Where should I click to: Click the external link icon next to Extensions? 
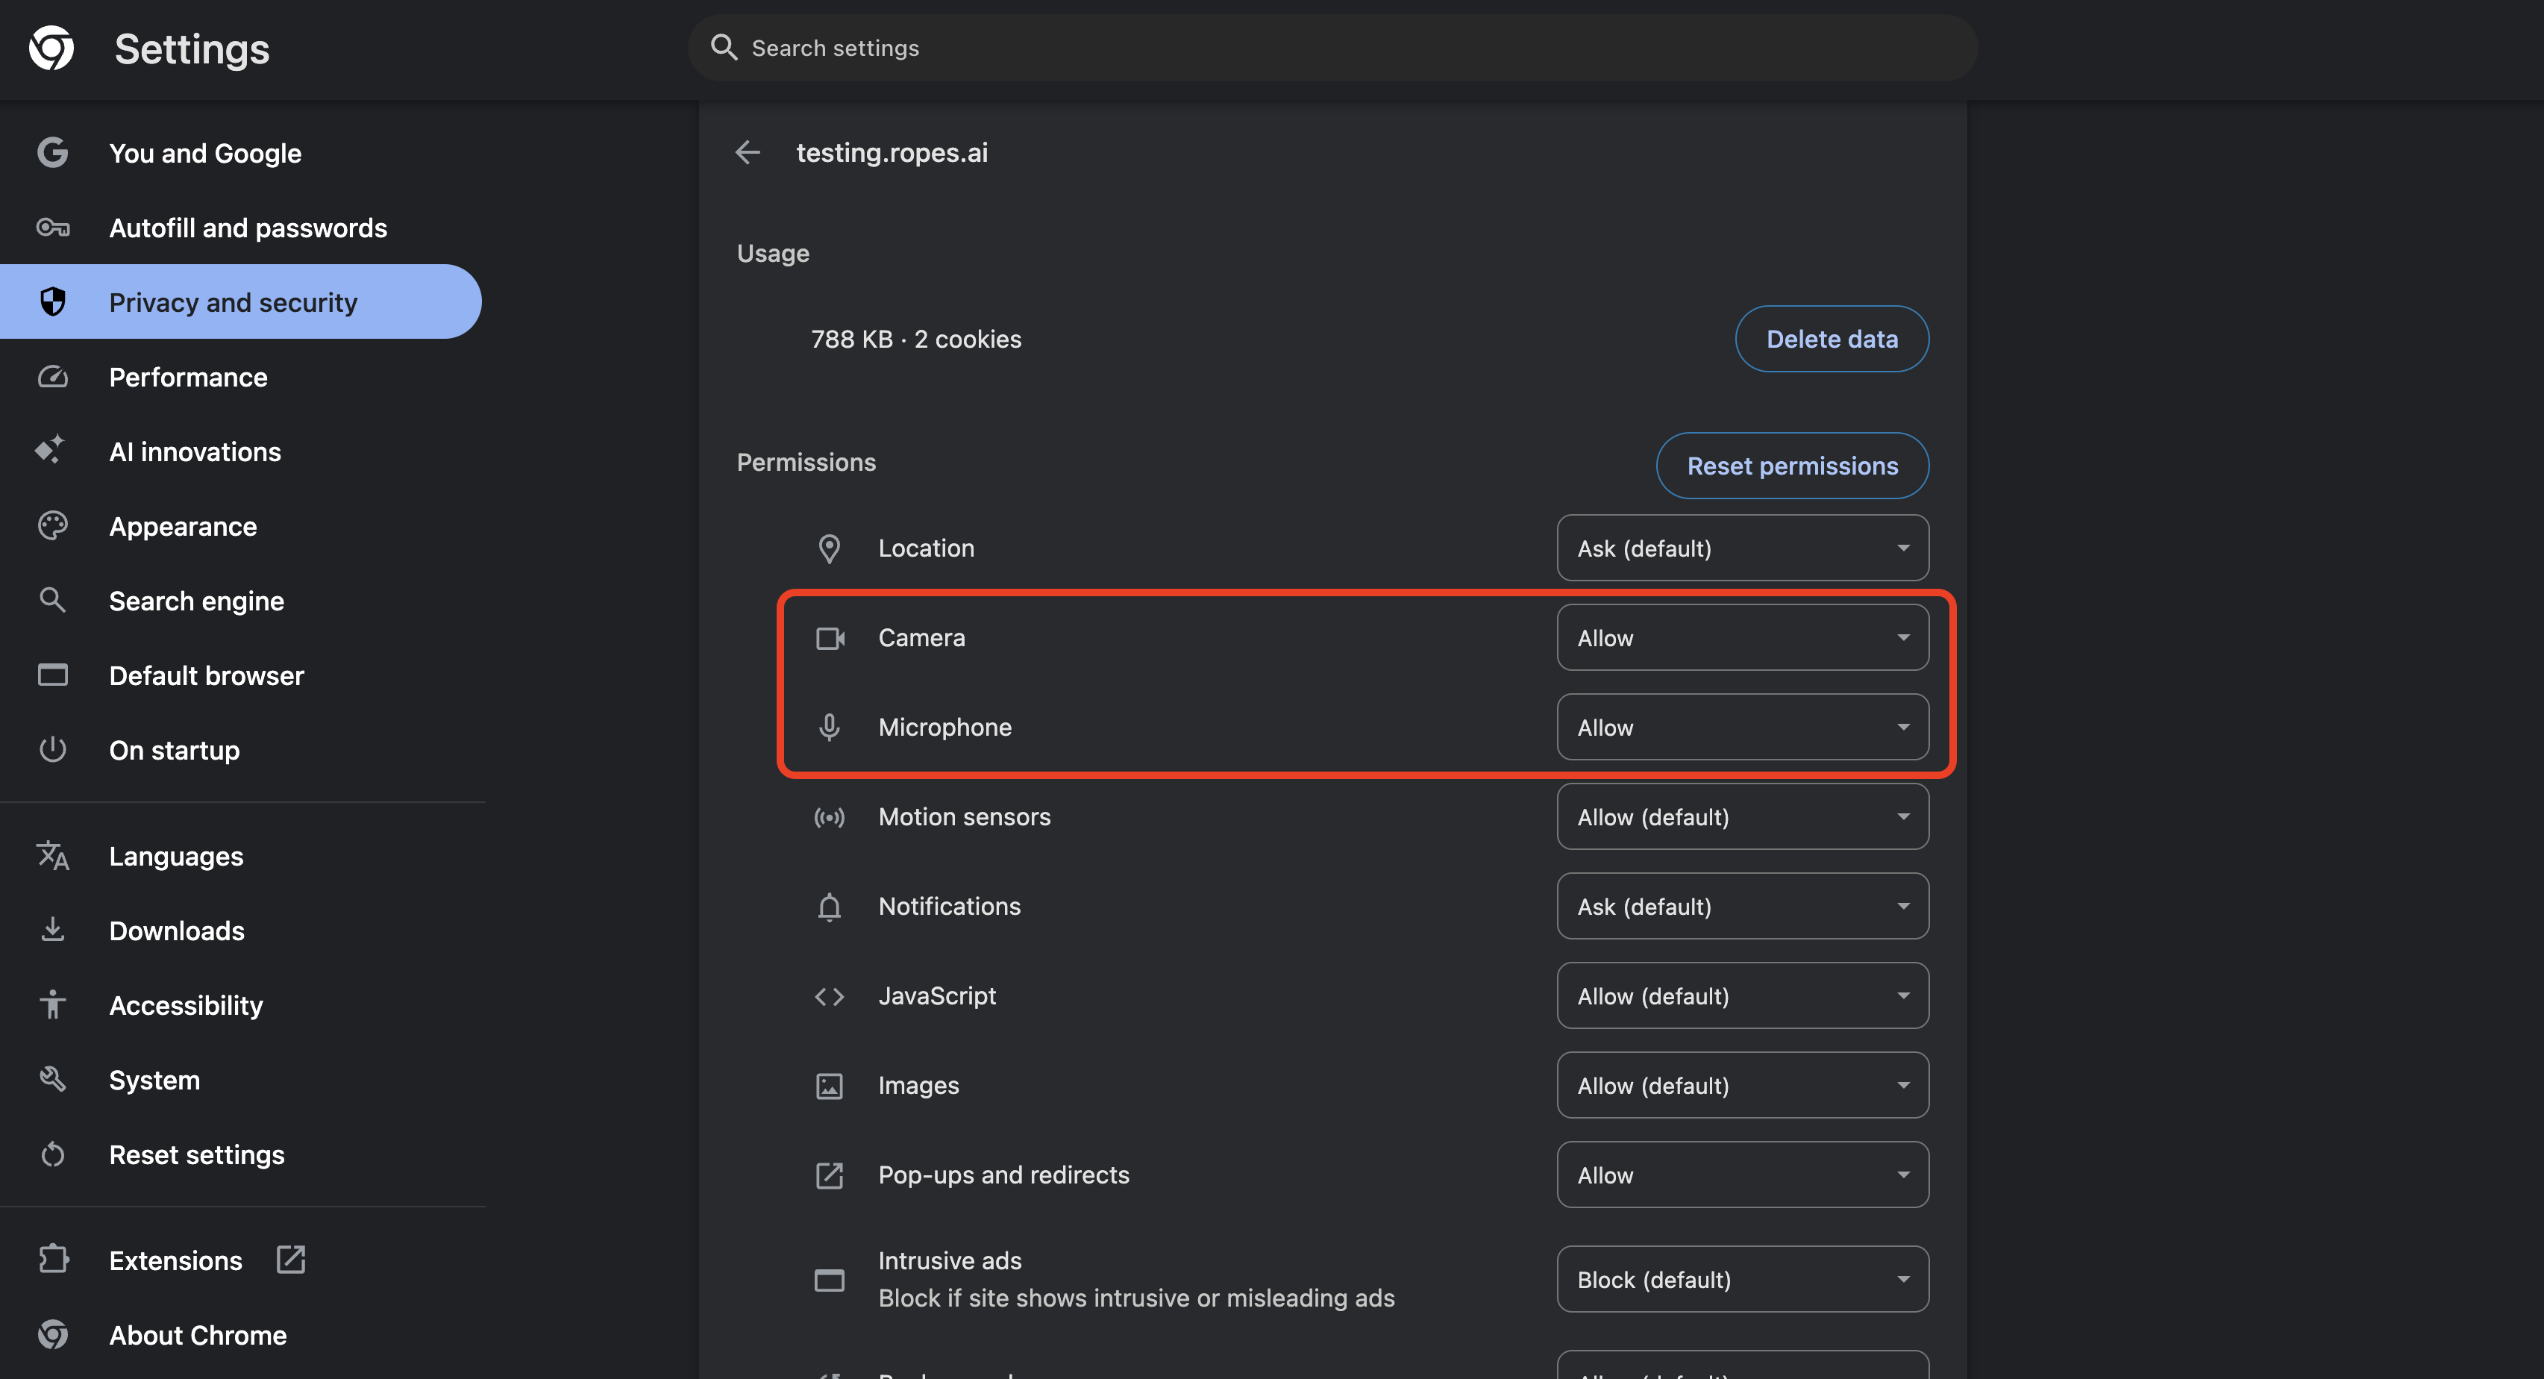pyautogui.click(x=290, y=1260)
